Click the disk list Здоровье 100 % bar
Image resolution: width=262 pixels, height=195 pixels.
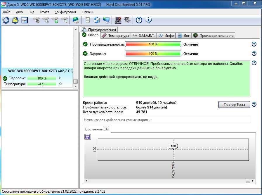[x=42, y=78]
